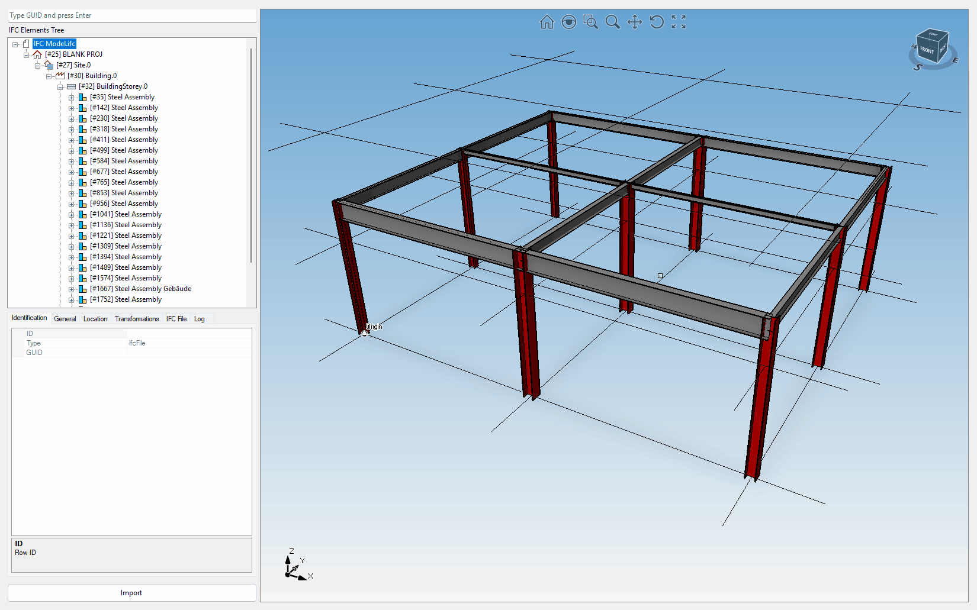
Task: Click the IFC tree vertical scrollbar
Action: click(251, 154)
